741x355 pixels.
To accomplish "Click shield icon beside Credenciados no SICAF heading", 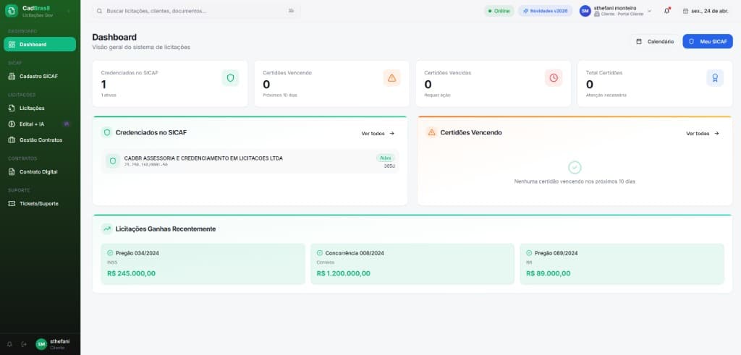I will click(x=107, y=132).
